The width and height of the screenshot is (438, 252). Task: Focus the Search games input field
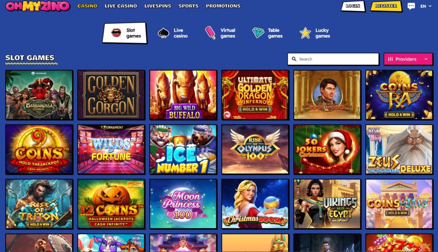333,59
